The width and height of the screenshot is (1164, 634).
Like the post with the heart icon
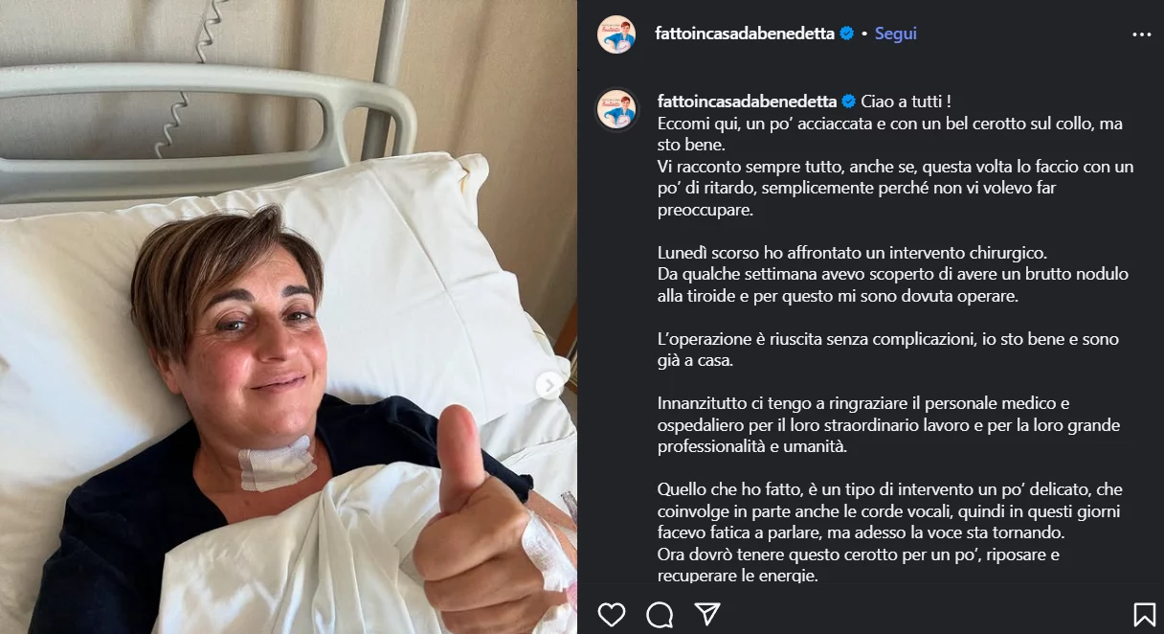pyautogui.click(x=612, y=614)
